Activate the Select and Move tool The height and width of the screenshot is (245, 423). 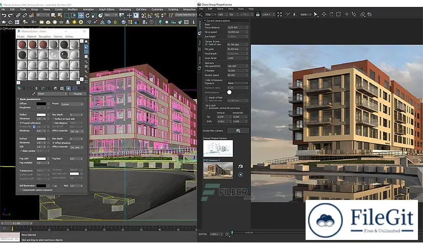pyautogui.click(x=81, y=15)
